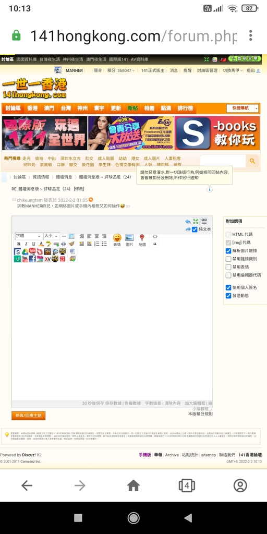
Task: Toggle the 純文本 plain text checkbox
Action: [x=195, y=229]
